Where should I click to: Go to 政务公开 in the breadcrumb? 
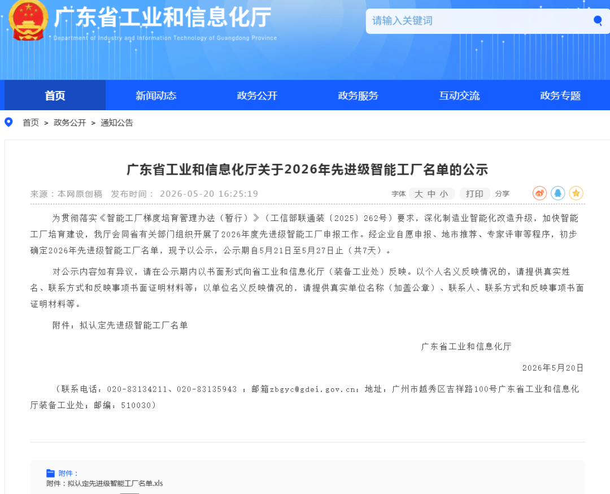point(69,123)
